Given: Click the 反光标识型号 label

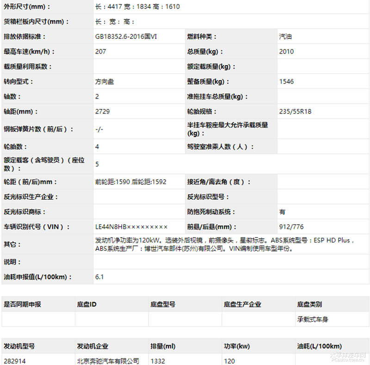Looking at the screenshot, I should 208,197.
